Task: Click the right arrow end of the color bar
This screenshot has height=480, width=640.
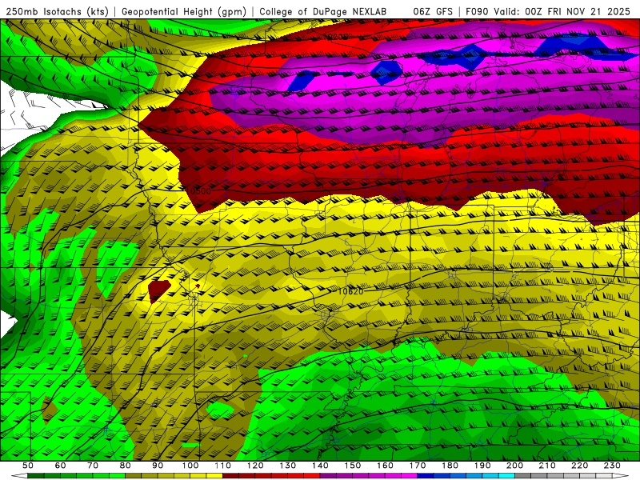Action: (621, 476)
